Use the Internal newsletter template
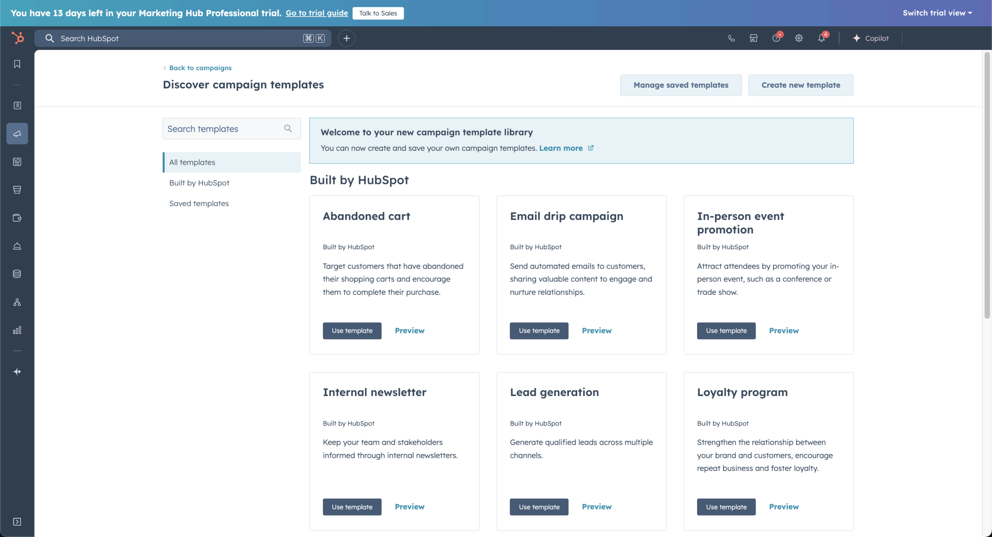Image resolution: width=992 pixels, height=537 pixels. pyautogui.click(x=352, y=507)
